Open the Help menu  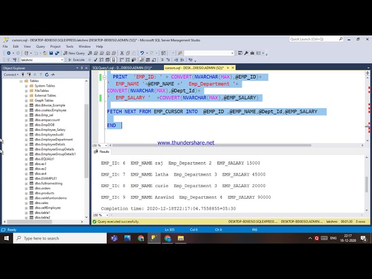tap(99, 46)
